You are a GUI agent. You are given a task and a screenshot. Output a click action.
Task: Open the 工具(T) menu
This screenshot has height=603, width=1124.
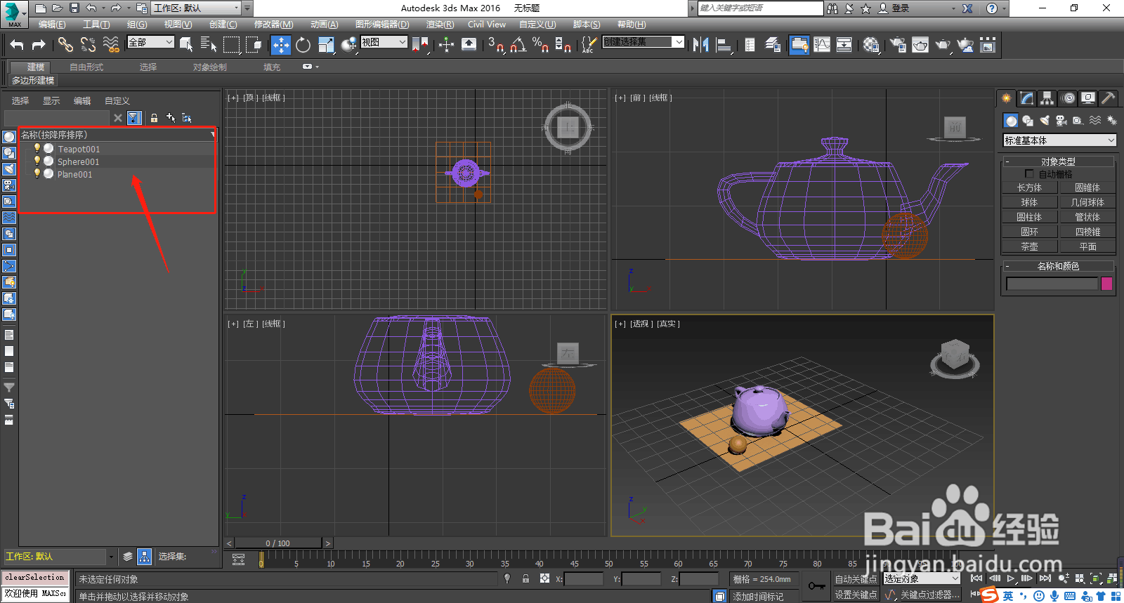click(x=96, y=24)
